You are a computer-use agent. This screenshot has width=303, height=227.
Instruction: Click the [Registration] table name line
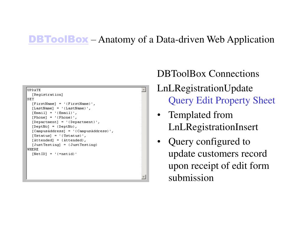tap(47, 95)
